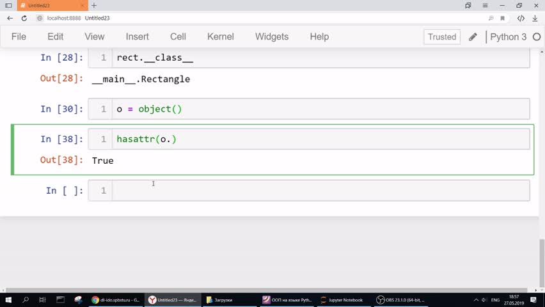The image size is (545, 307).
Task: Reload the page with refresh icon
Action: pyautogui.click(x=24, y=18)
